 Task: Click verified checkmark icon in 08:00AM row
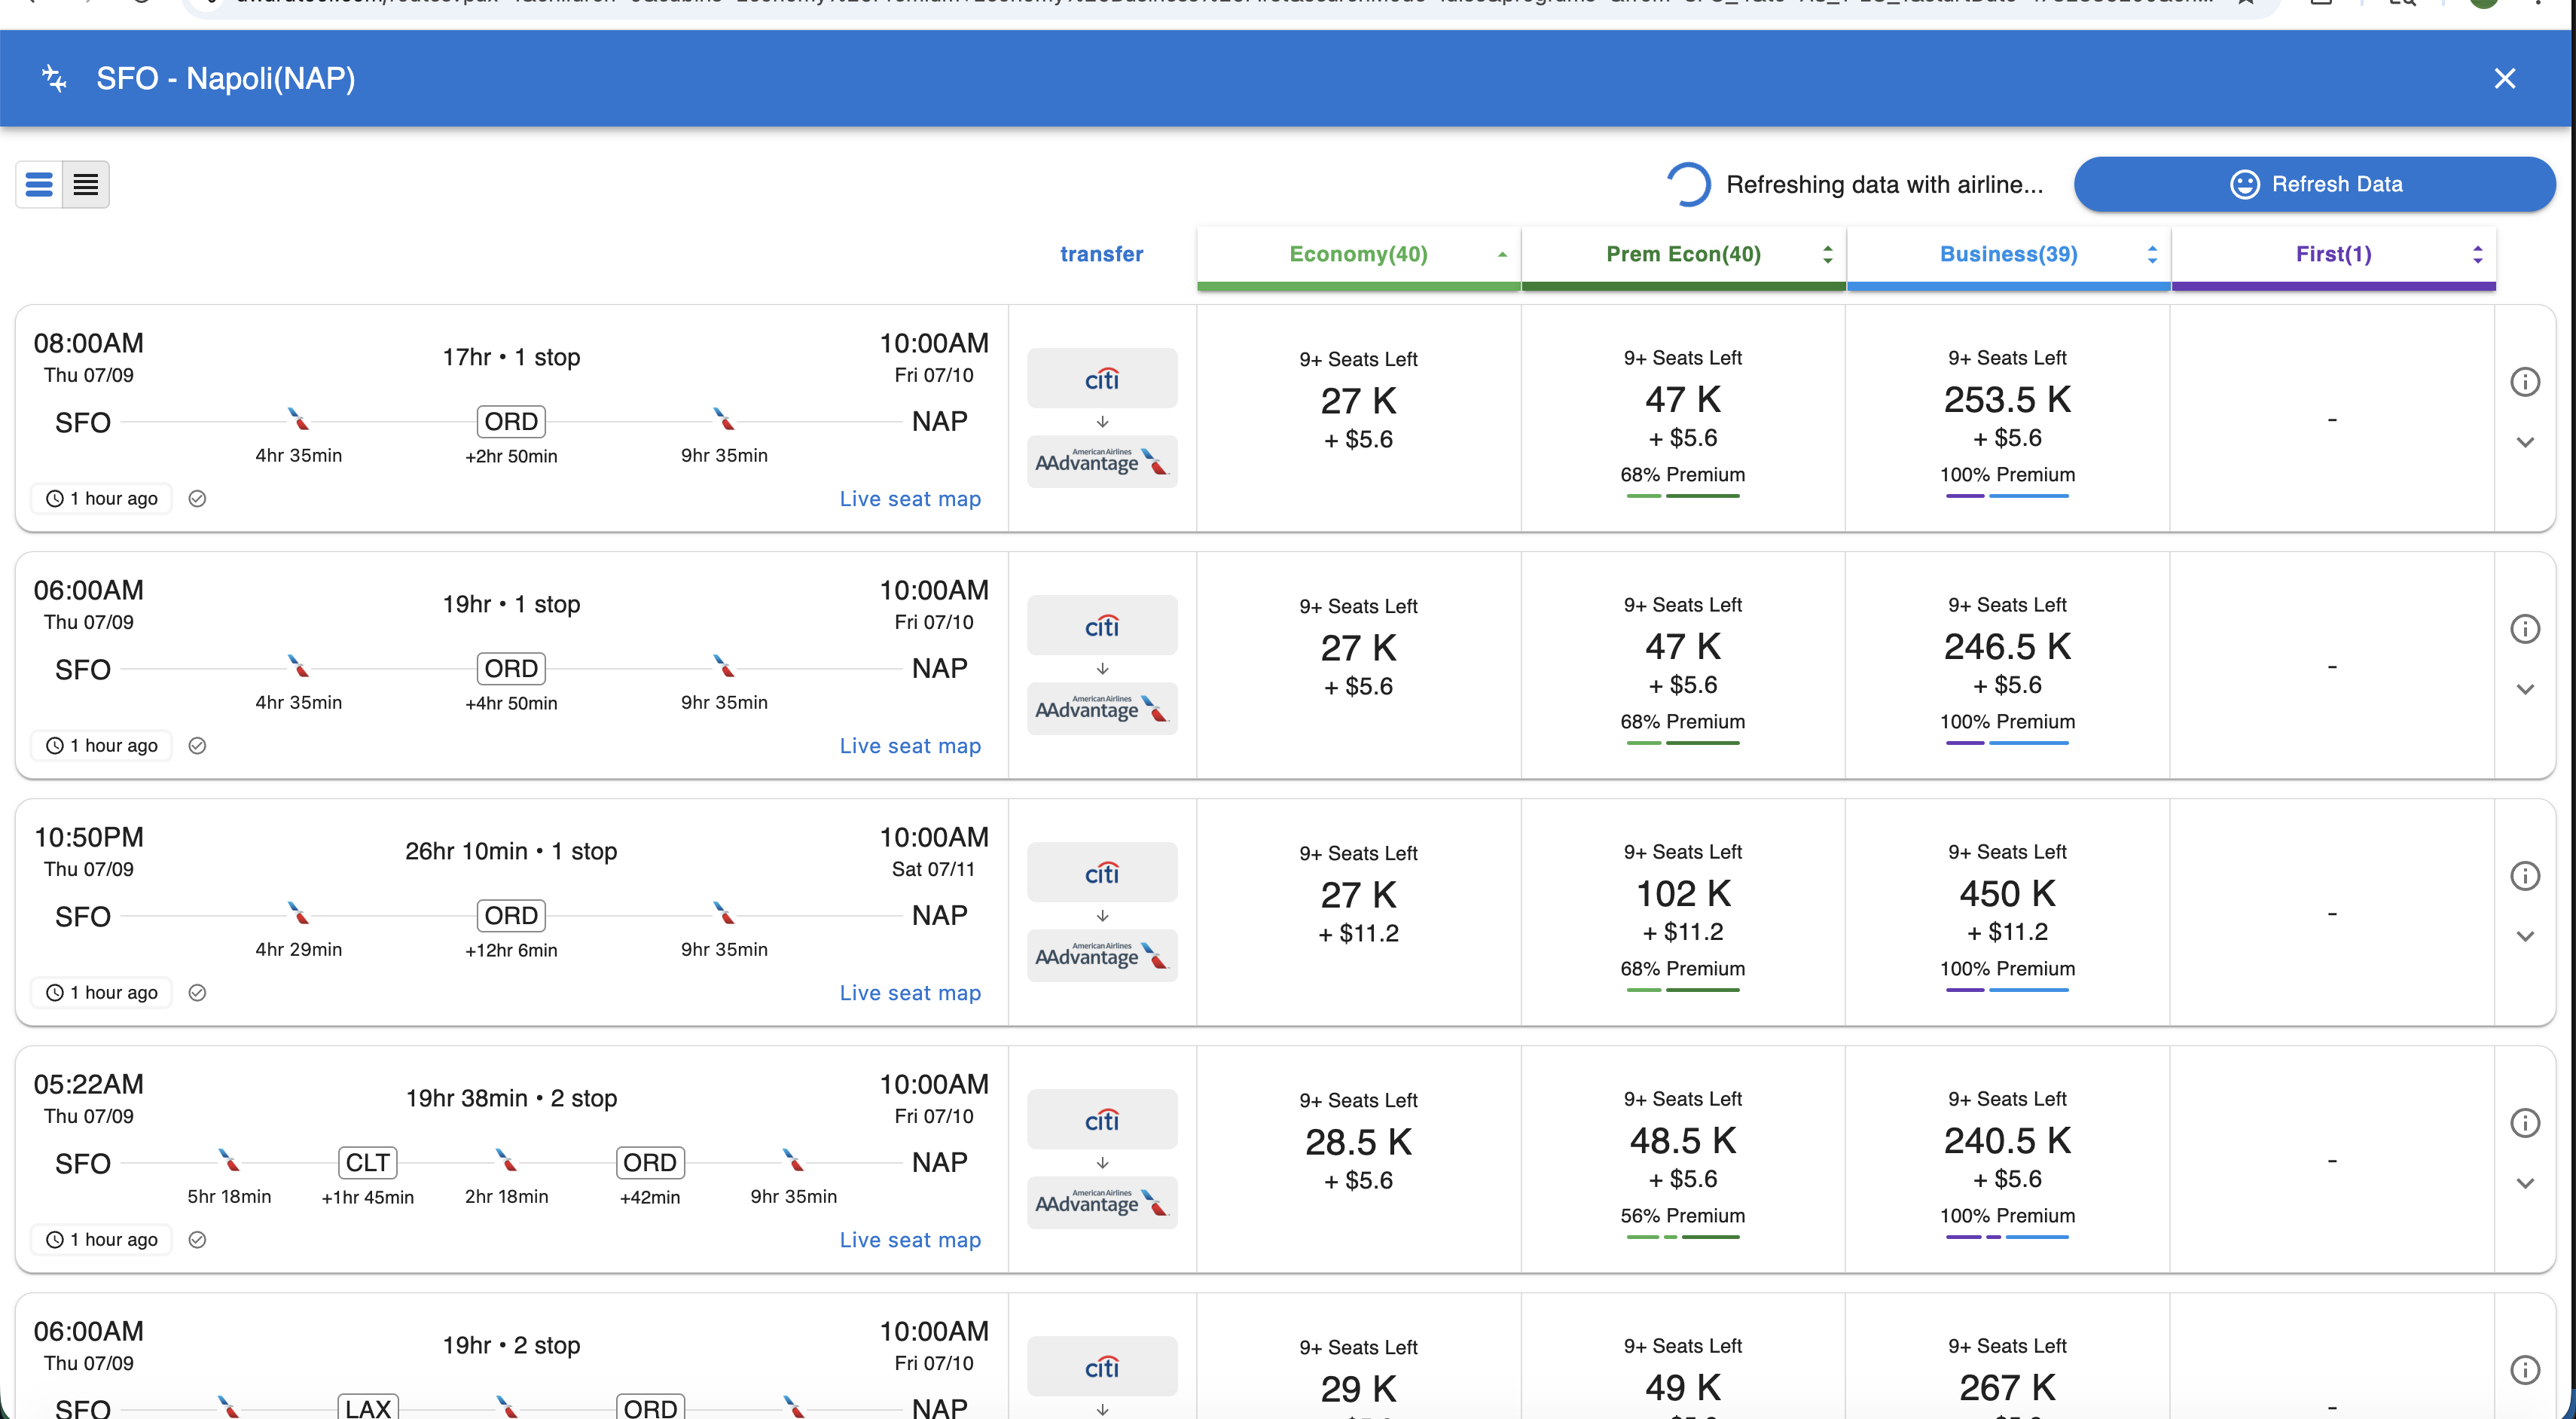pyautogui.click(x=197, y=498)
